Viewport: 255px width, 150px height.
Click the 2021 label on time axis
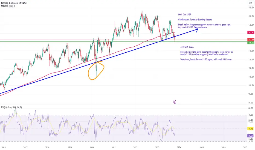pos(114,147)
